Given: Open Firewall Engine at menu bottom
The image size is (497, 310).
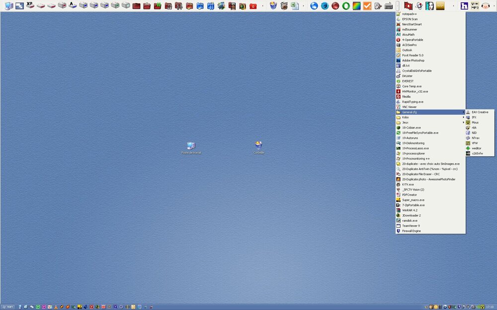Looking at the screenshot, I should pyautogui.click(x=412, y=231).
